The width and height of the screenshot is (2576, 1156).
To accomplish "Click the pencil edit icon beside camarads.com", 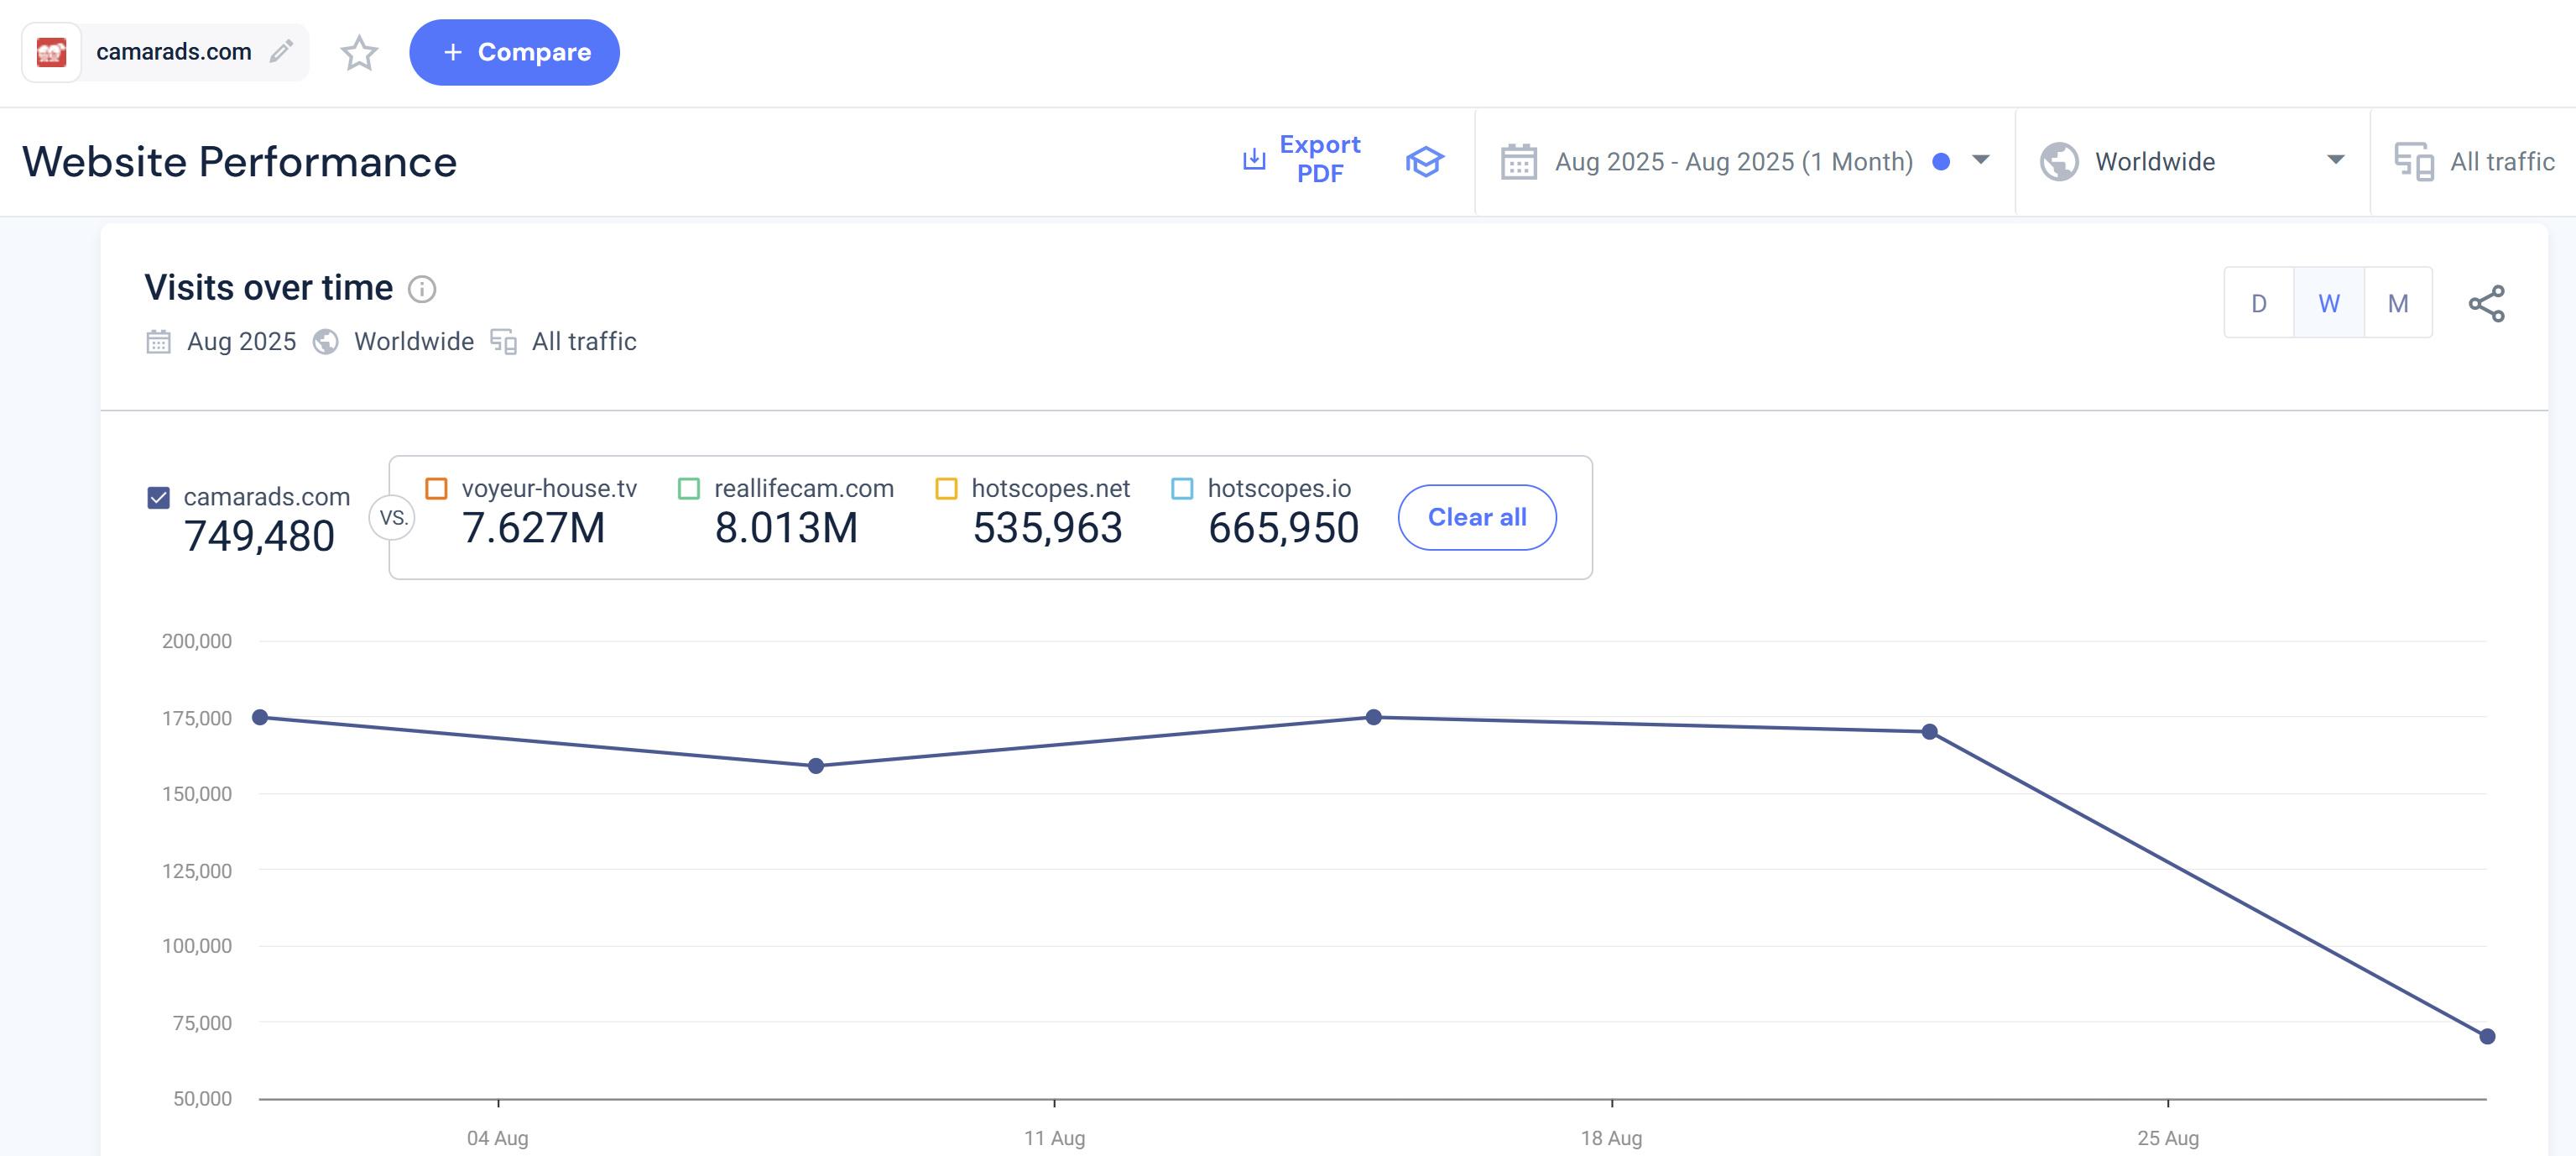I will [282, 51].
